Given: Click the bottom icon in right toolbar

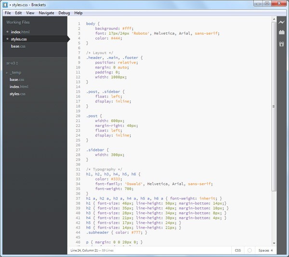Looking at the screenshot, I should 281,44.
